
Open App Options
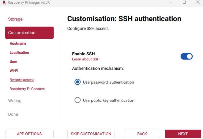[x=29, y=134]
